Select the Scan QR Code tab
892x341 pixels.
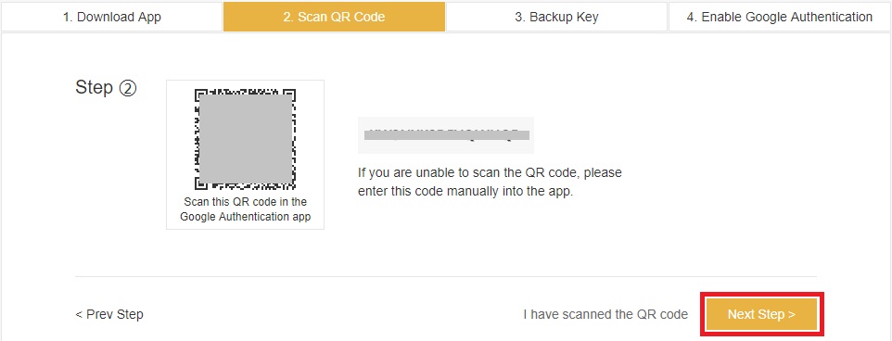(334, 17)
